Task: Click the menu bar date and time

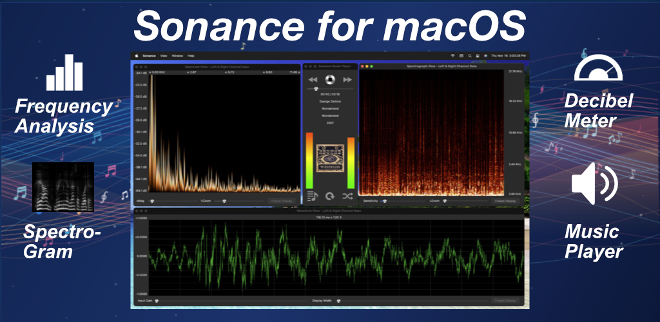Action: tap(509, 55)
